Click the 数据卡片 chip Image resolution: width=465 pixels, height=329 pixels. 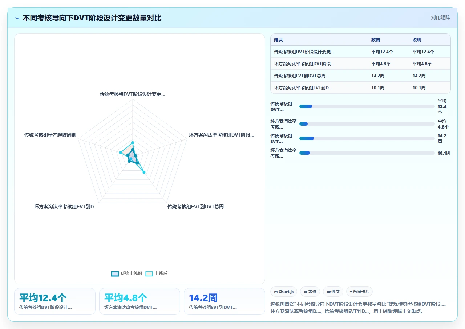click(359, 292)
